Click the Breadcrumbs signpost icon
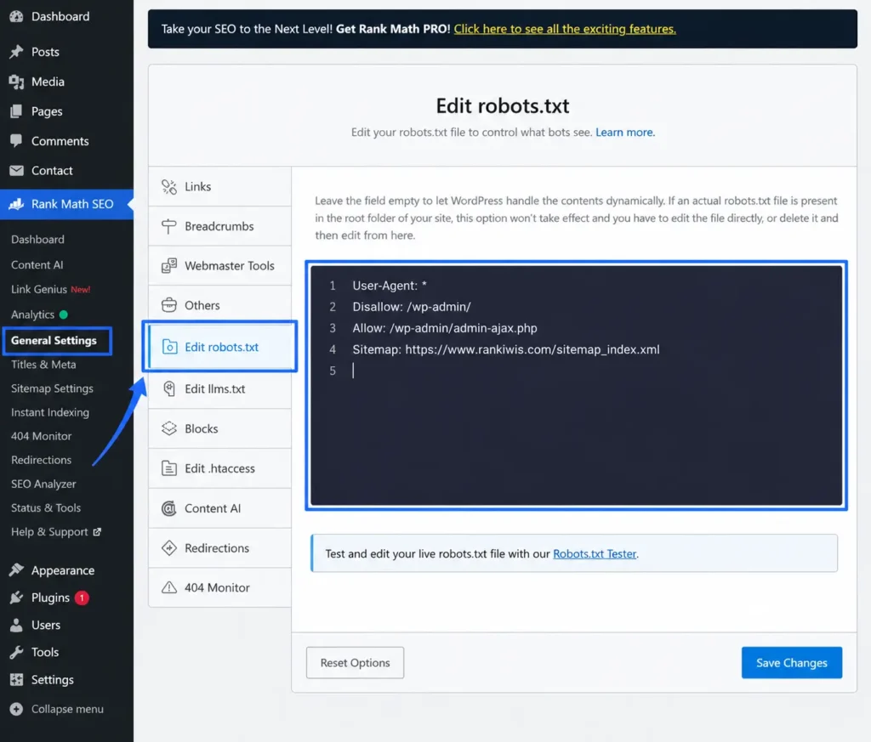 tap(169, 226)
